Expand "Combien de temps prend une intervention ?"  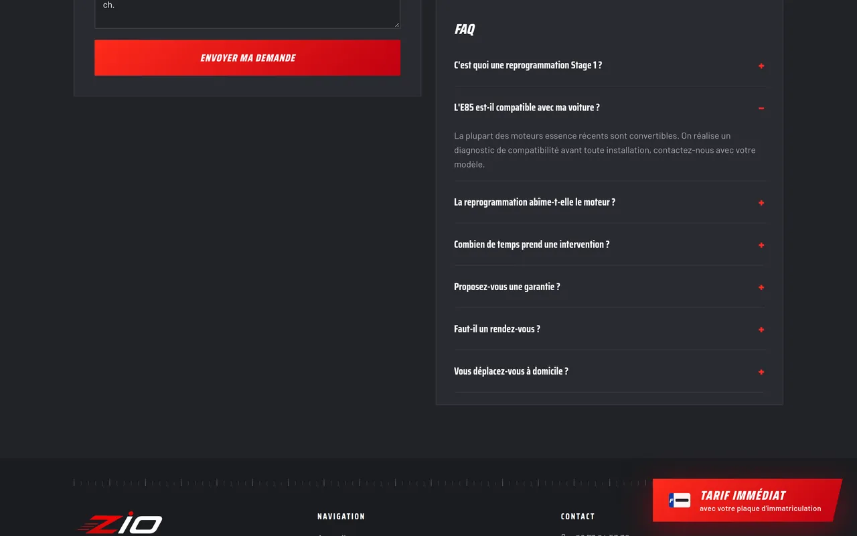(x=609, y=245)
